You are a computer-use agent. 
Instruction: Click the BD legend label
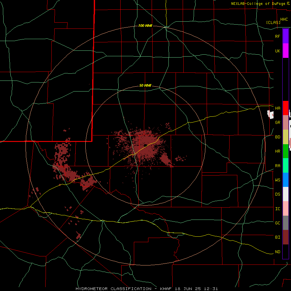(277, 137)
